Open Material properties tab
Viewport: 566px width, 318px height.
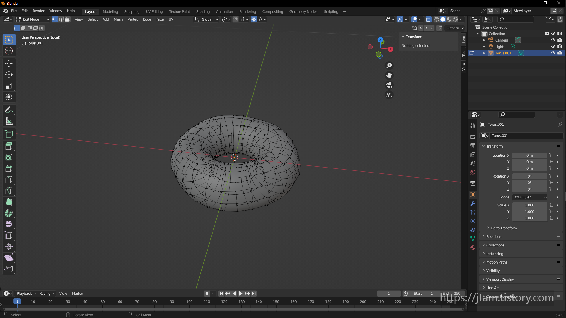(x=473, y=248)
